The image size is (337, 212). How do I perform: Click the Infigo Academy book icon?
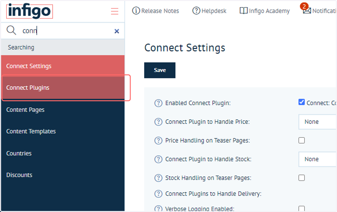243,11
